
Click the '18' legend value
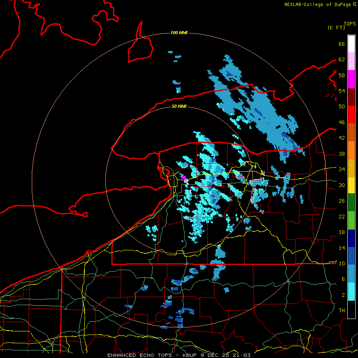tap(342, 232)
